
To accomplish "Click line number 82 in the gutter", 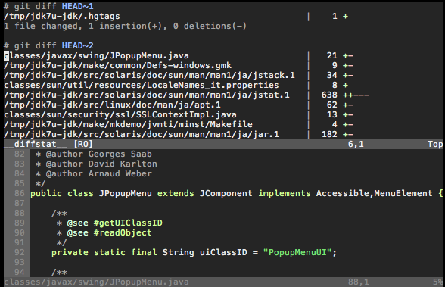I will 20,154.
